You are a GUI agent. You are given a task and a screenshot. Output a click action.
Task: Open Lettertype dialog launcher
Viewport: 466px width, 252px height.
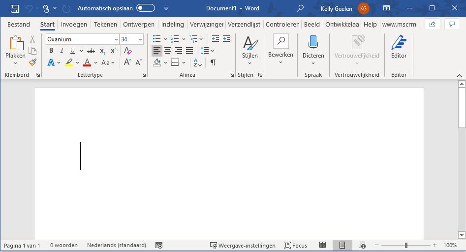pos(144,75)
